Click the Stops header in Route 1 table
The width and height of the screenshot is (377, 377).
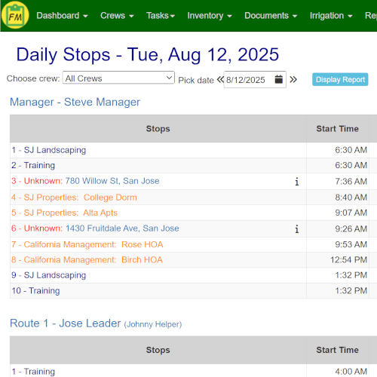tap(158, 350)
